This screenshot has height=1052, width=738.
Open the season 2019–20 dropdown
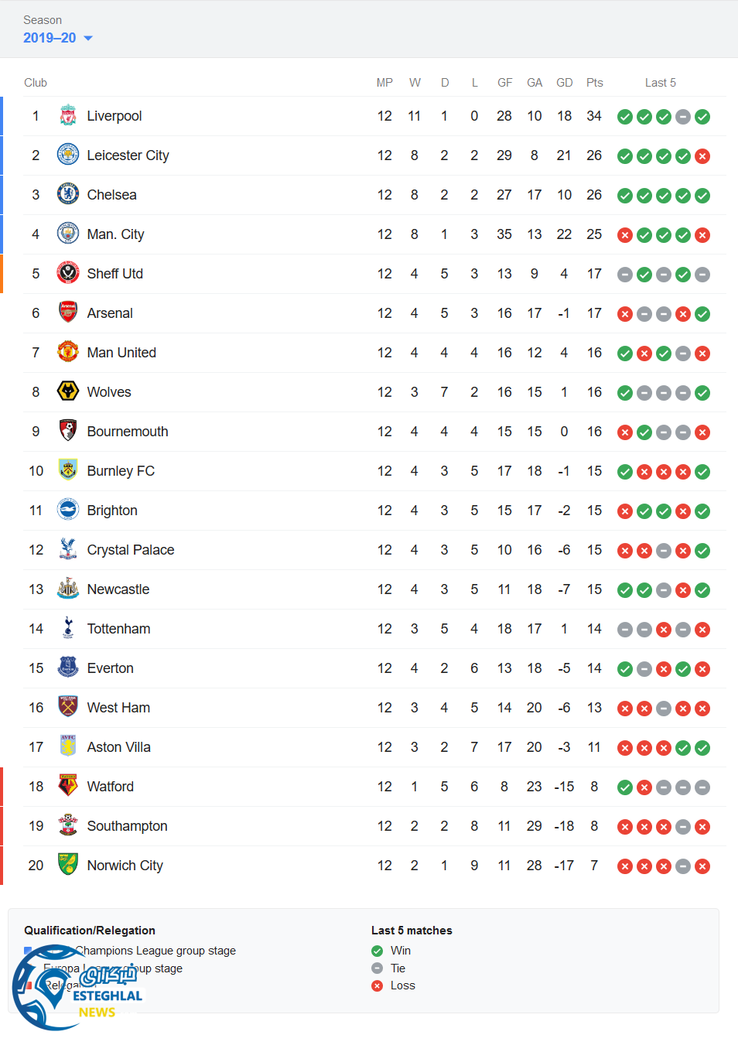(58, 38)
